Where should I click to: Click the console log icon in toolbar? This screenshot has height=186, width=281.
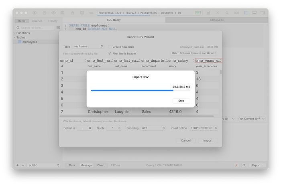pyautogui.click(x=236, y=13)
